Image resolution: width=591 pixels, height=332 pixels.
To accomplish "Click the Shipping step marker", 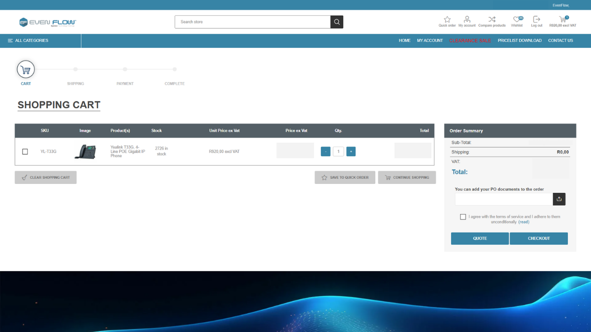I will coord(75,69).
